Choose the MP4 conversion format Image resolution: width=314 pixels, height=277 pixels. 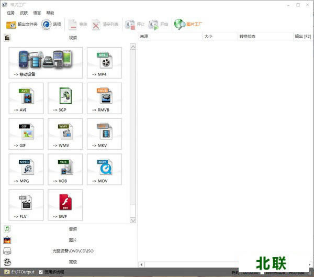(104, 62)
